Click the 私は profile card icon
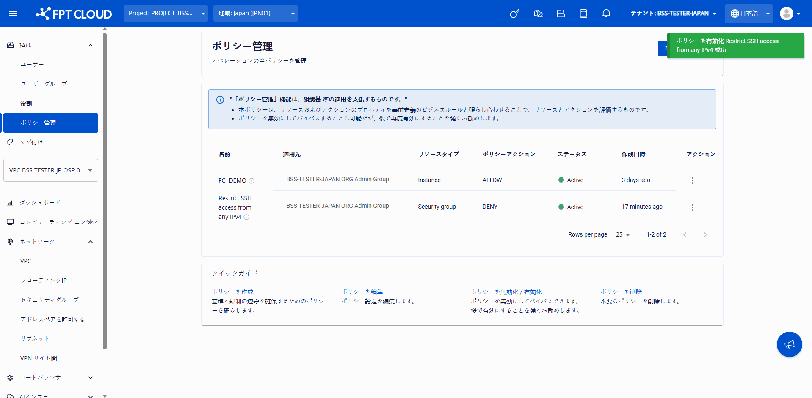Screen dimensions: 812x398 coord(10,45)
